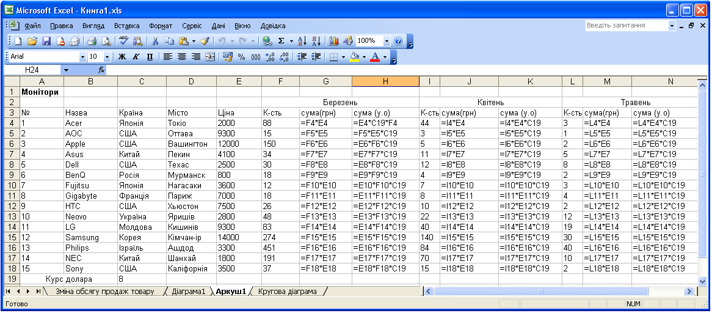Expand the font size dropdown

coord(107,57)
